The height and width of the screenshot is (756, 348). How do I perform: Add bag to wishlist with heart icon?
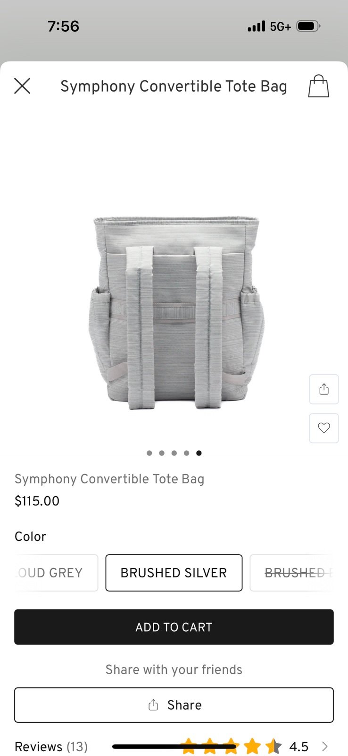pyautogui.click(x=324, y=428)
